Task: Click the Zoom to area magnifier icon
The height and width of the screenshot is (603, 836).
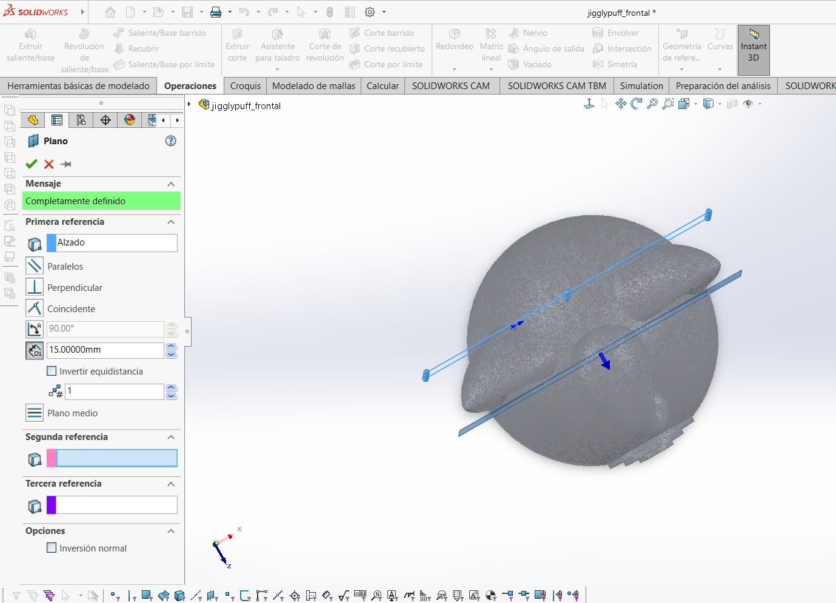Action: [x=668, y=104]
